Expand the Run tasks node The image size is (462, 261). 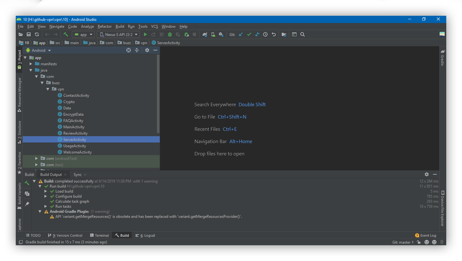[x=46, y=206]
